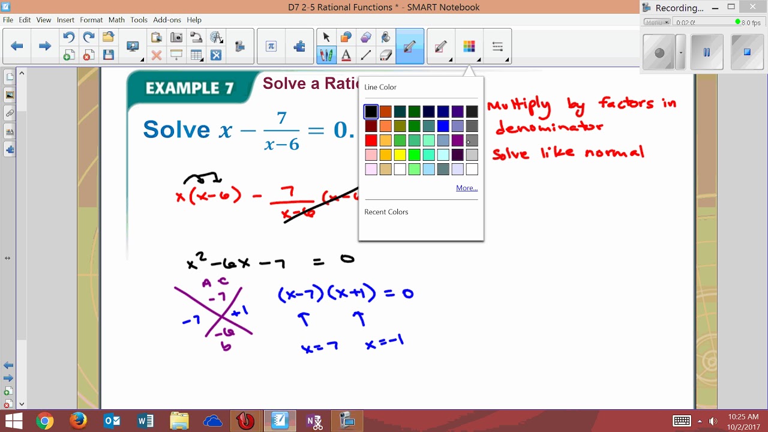Go to the previous page arrow
Viewport: 768px width, 432px height.
[17, 46]
